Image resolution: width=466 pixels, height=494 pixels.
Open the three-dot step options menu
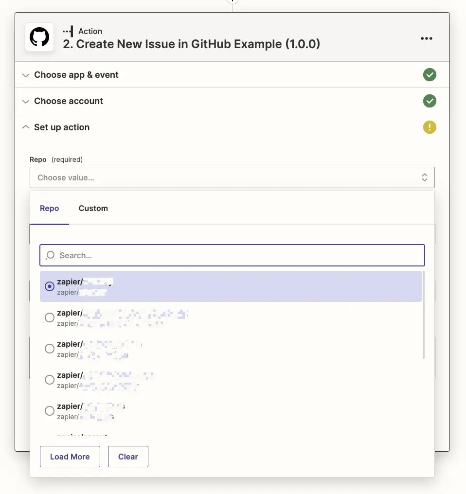[426, 38]
